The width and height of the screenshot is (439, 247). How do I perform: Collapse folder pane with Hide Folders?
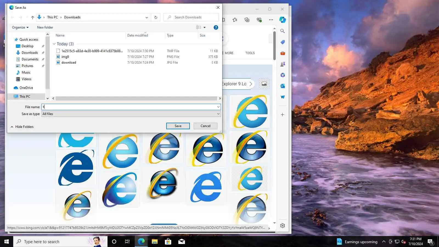(22, 127)
